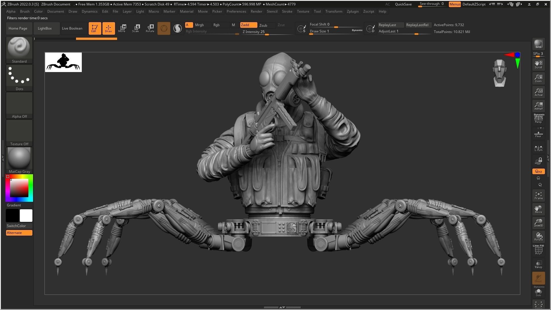The image size is (551, 310).
Task: Click the camera lock icon
Action: pos(538,161)
